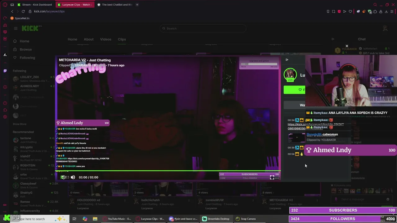Select the channel Home tab
Image resolution: width=397 pixels, height=223 pixels.
click(x=72, y=39)
